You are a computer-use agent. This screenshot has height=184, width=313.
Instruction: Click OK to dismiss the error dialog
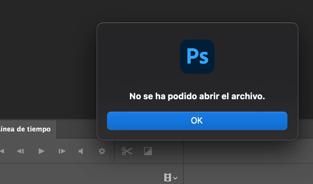(x=197, y=121)
